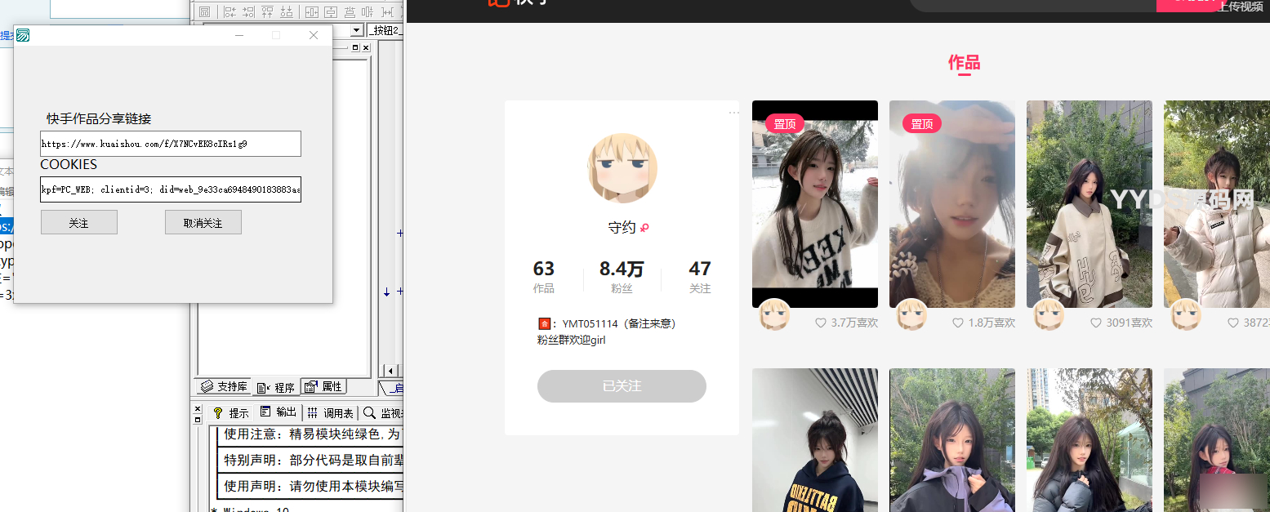Screen dimensions: 1270x512
Task: Click the left-align controls toolbar icon in IDE
Action: [230, 11]
